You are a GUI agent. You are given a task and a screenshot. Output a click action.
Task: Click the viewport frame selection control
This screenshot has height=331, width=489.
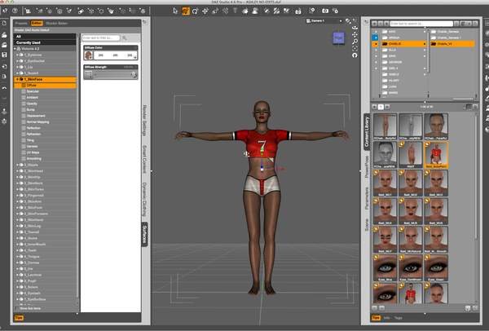355,48
